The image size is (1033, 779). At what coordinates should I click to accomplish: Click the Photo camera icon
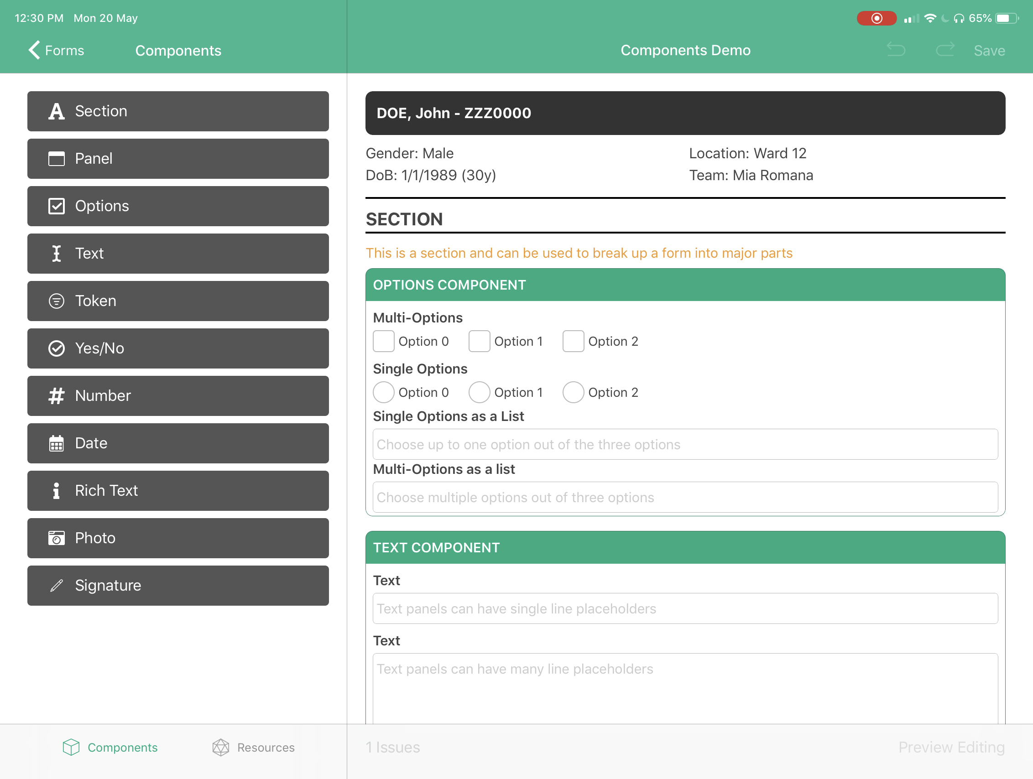tap(57, 538)
